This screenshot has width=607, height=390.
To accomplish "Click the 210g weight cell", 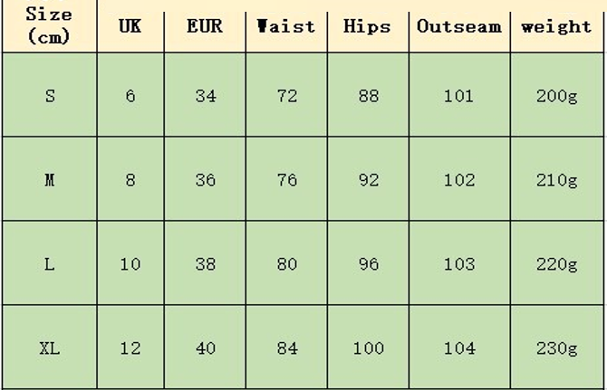I will (x=556, y=180).
